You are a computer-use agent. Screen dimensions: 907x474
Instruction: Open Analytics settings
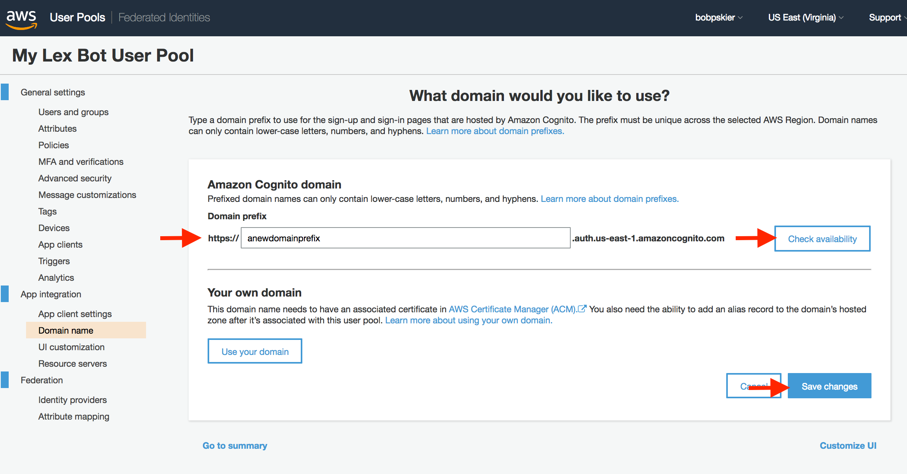pyautogui.click(x=56, y=278)
